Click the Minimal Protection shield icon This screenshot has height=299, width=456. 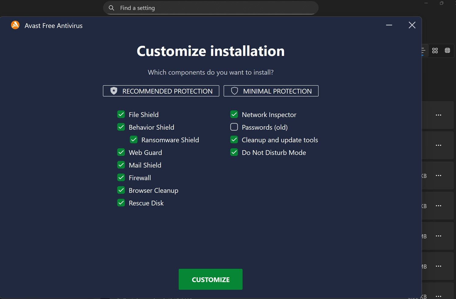[x=234, y=91]
